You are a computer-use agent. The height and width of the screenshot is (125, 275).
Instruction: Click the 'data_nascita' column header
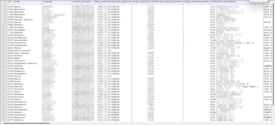coord(102,2)
